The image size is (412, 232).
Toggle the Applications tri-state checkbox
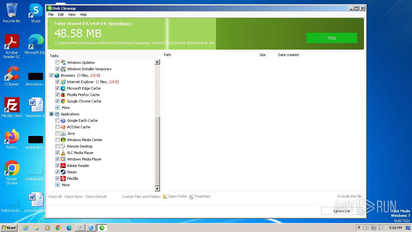tap(51, 114)
